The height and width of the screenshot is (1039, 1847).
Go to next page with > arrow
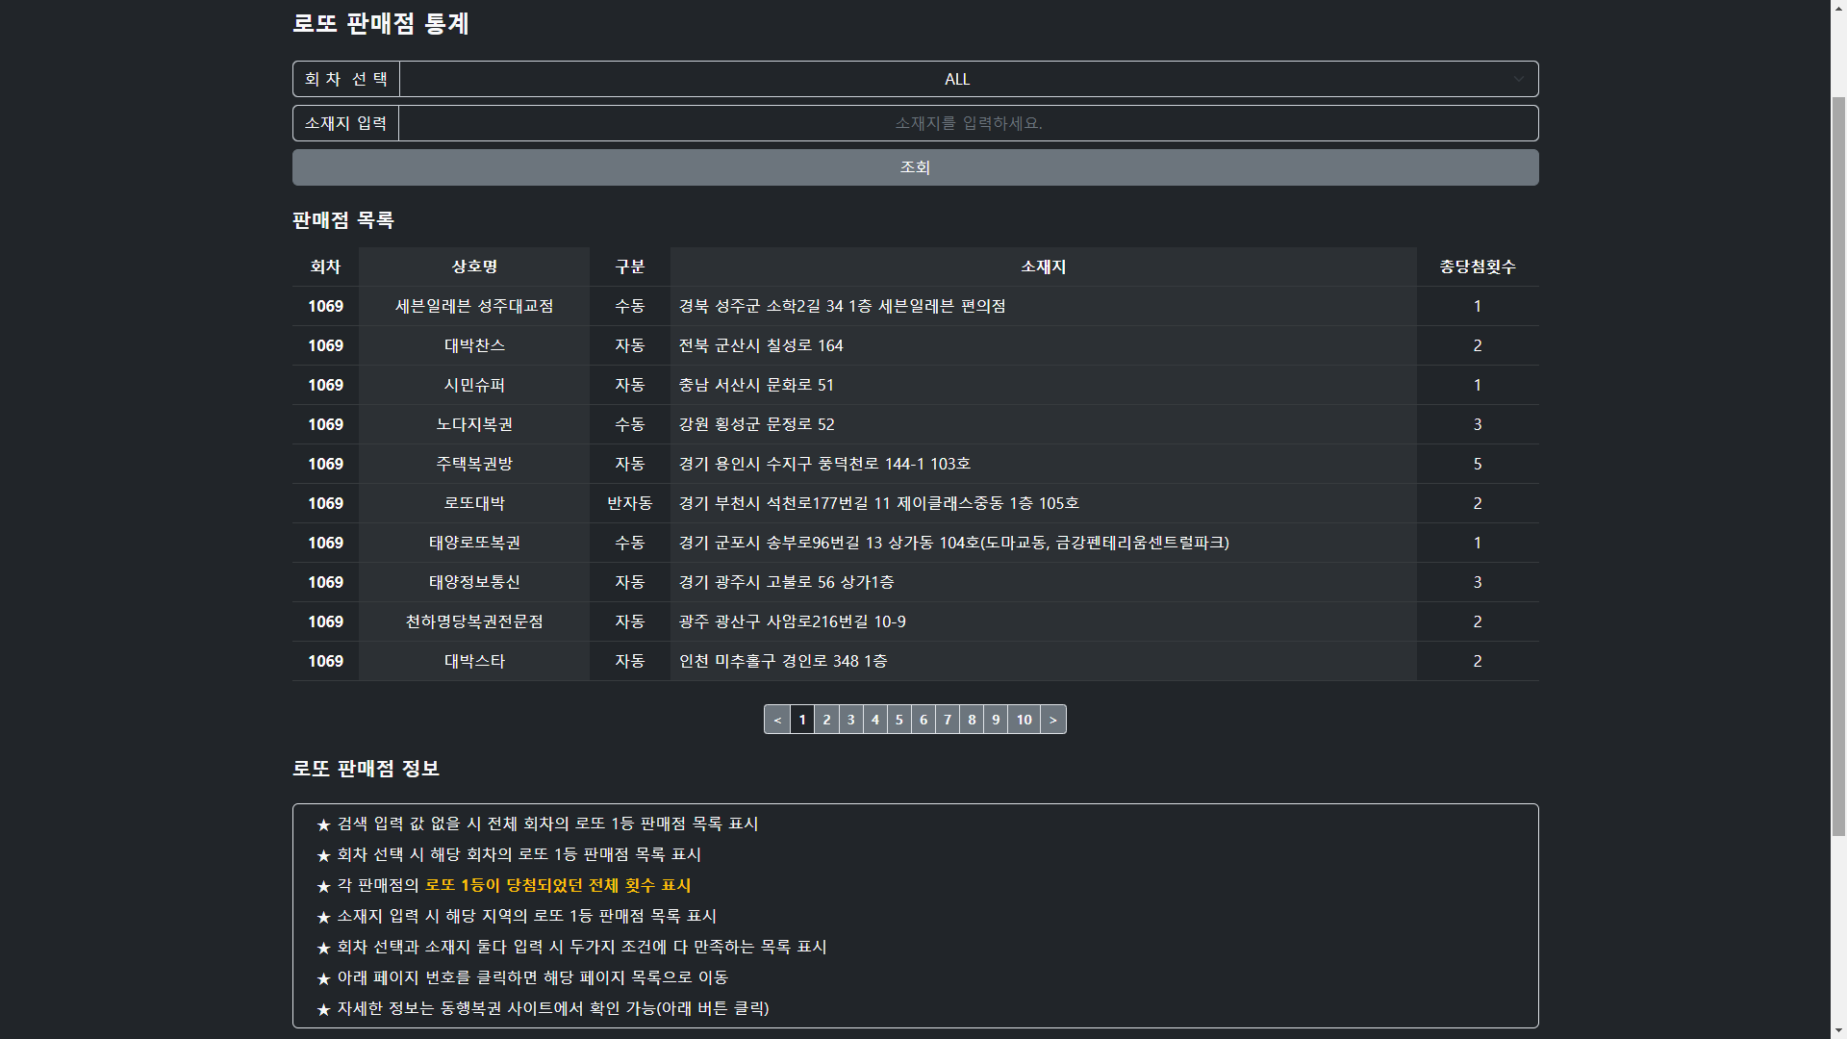[1053, 720]
